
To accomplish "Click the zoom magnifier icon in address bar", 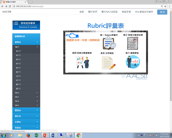I will (162, 6).
